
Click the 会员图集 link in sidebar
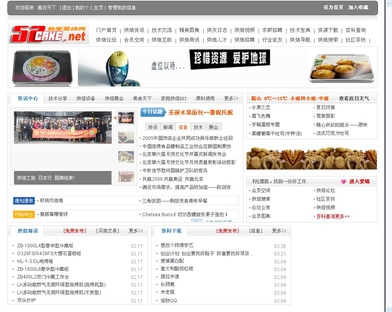pos(261,216)
